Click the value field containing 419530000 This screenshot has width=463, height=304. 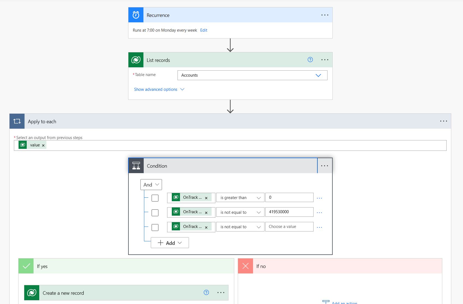[289, 212]
